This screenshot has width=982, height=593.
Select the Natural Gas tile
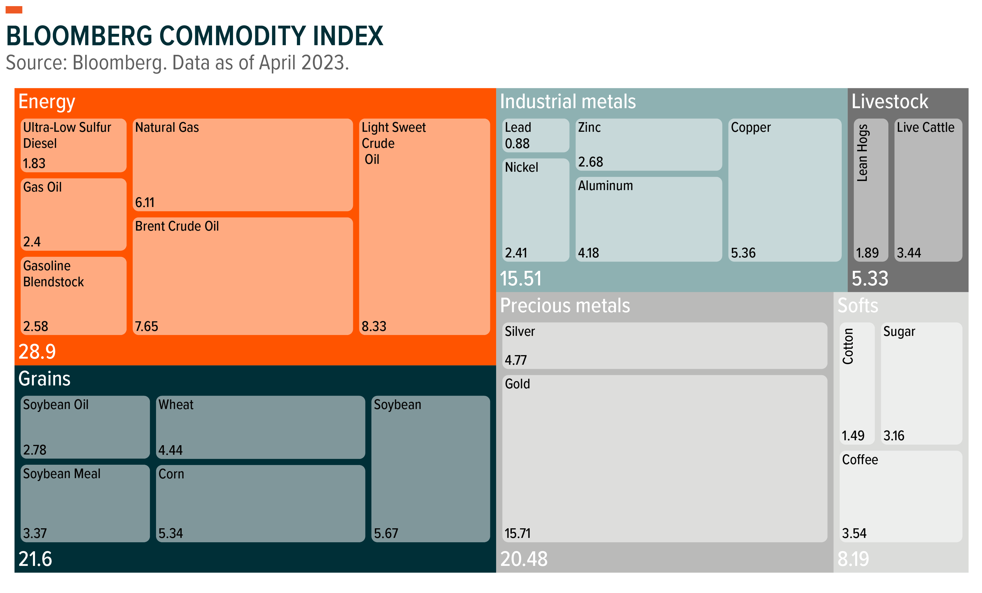click(243, 165)
